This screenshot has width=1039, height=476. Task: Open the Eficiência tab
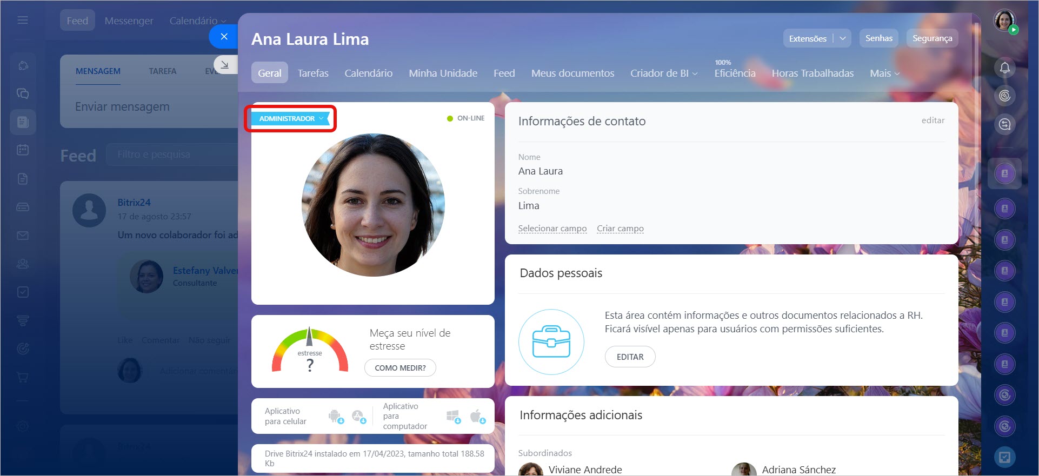coord(735,73)
